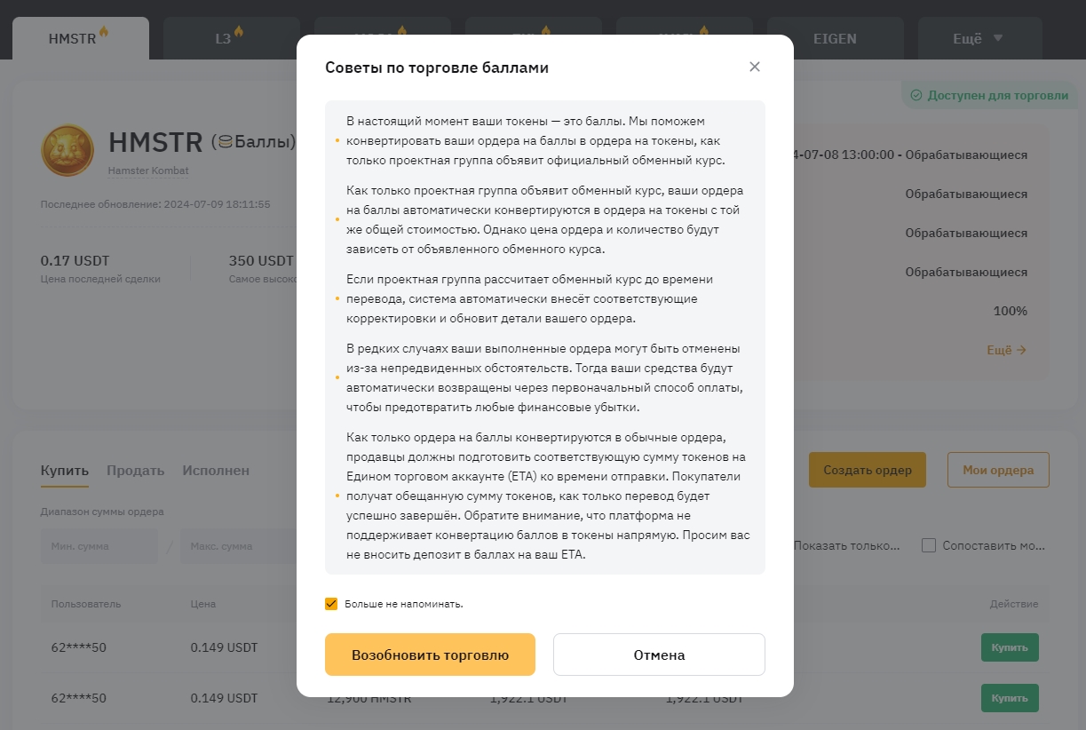Open 'Мои ордера'
Screen dimensions: 1086x730
coord(998,470)
